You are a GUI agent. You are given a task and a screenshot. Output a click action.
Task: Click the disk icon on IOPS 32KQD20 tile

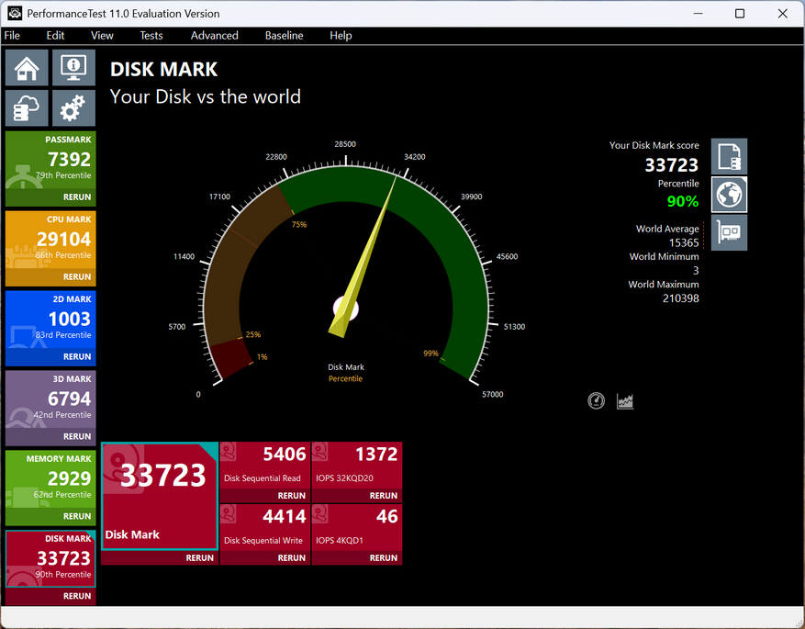(x=319, y=452)
